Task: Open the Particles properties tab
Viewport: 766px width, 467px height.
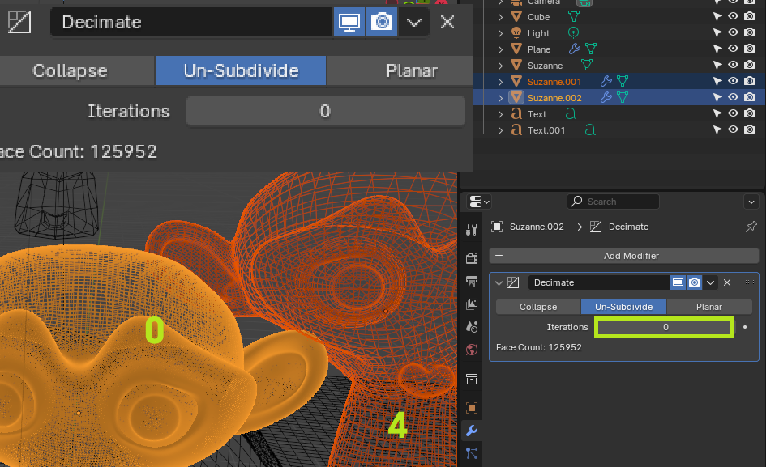Action: (472, 453)
